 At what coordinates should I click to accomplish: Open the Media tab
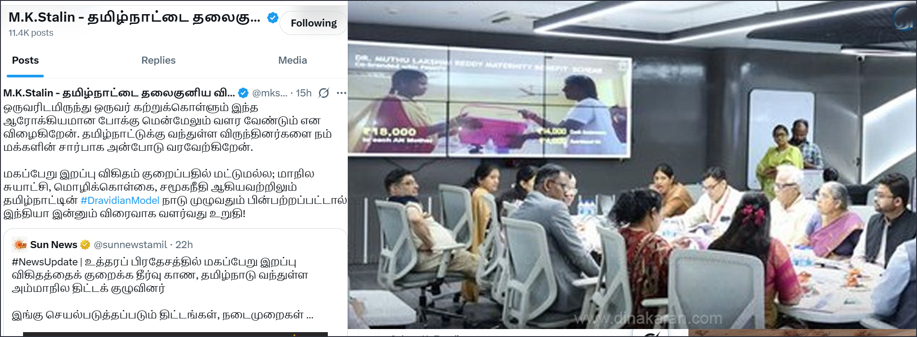click(x=292, y=60)
